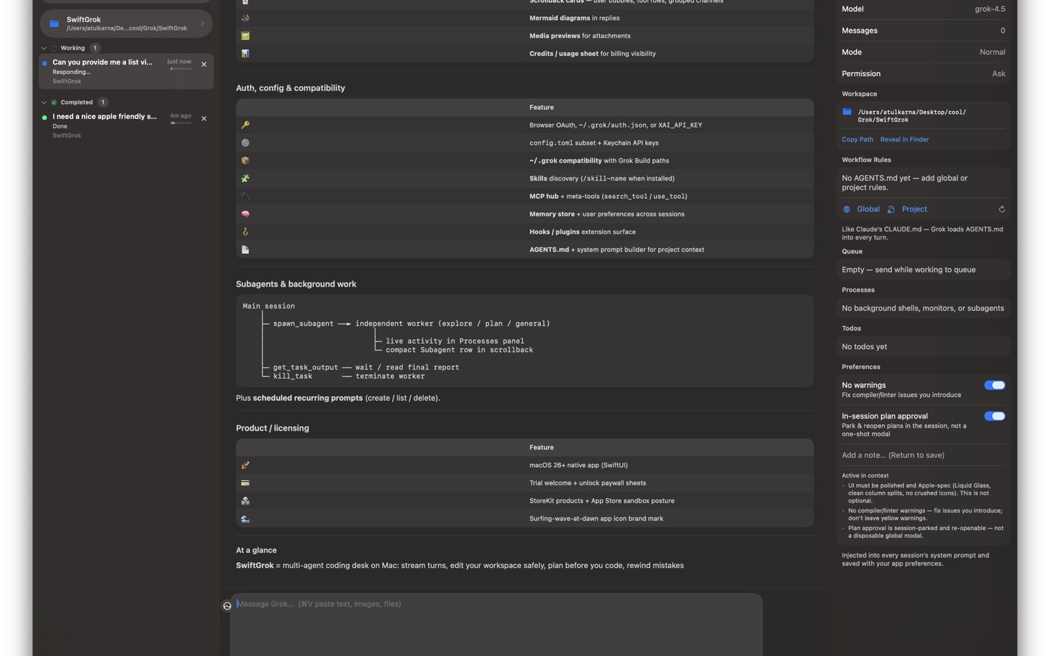This screenshot has height=656, width=1050.
Task: Click the circular icon left of message box
Action: (227, 605)
